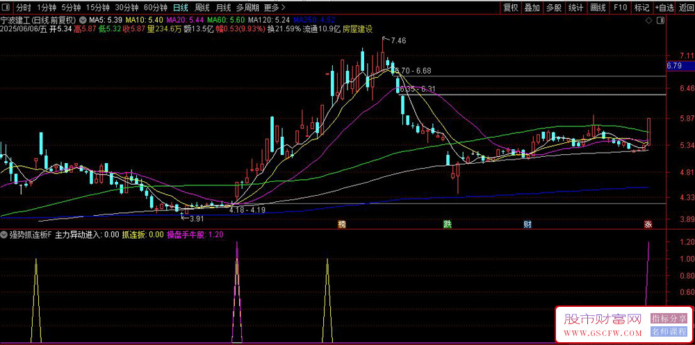Click the MA5: 5.39 label

pos(106,20)
